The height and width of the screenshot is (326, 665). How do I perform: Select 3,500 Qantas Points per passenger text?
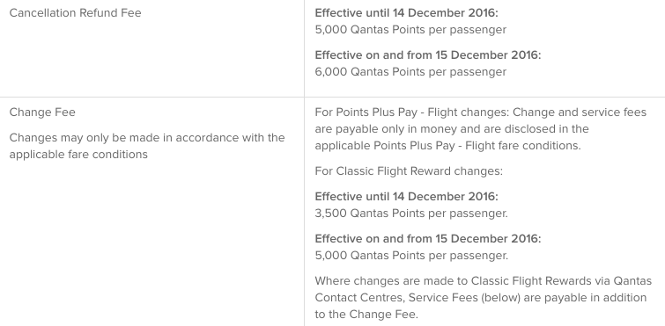411,214
